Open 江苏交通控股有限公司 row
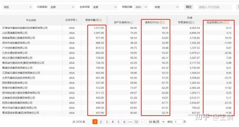The width and height of the screenshot is (239, 127). pyautogui.click(x=119, y=53)
